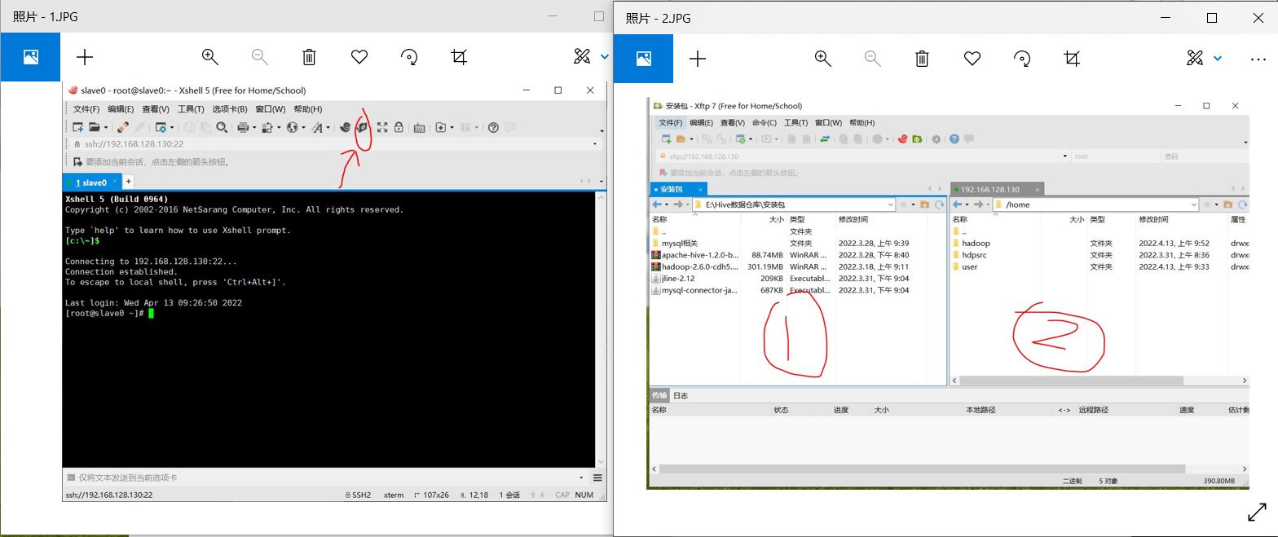Click back arrow in Xftp remote pane
Screen dimensions: 1278x537
[x=958, y=205]
